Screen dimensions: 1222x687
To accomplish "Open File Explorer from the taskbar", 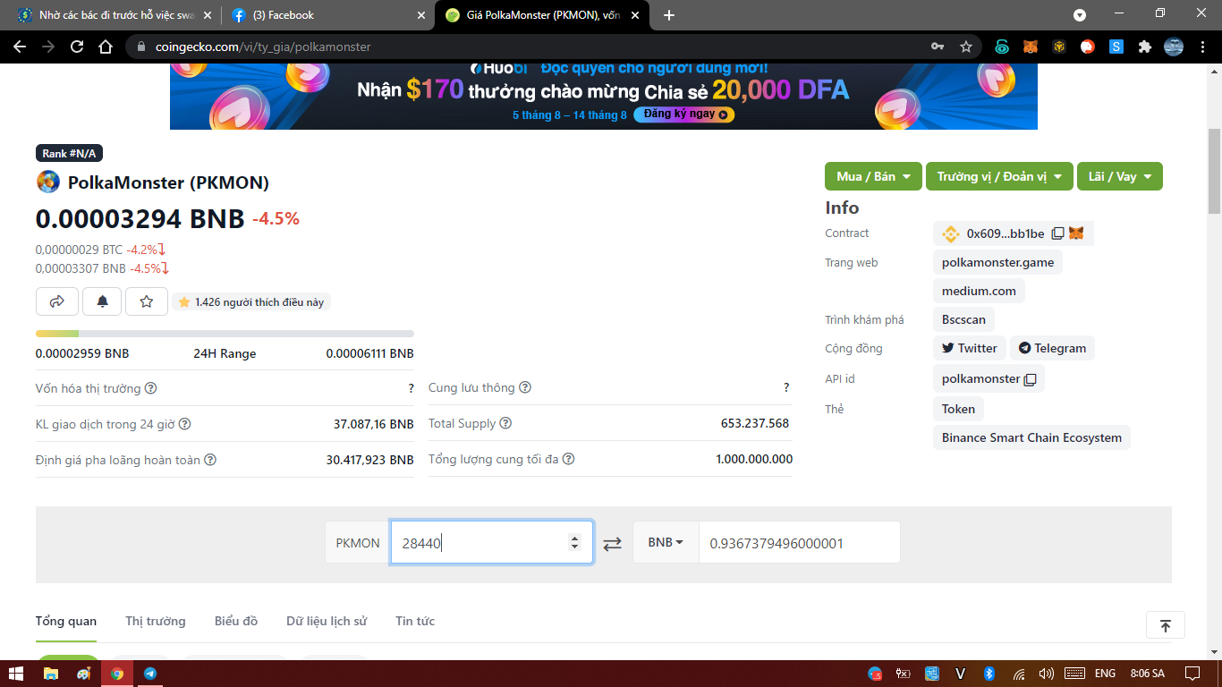I will tap(51, 674).
